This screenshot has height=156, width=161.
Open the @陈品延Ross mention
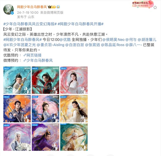click(113, 45)
